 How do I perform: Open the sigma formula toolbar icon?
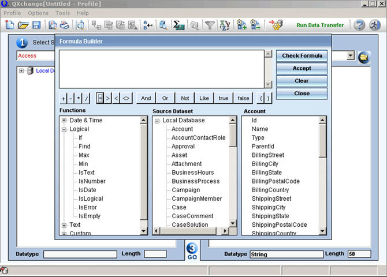click(x=178, y=25)
